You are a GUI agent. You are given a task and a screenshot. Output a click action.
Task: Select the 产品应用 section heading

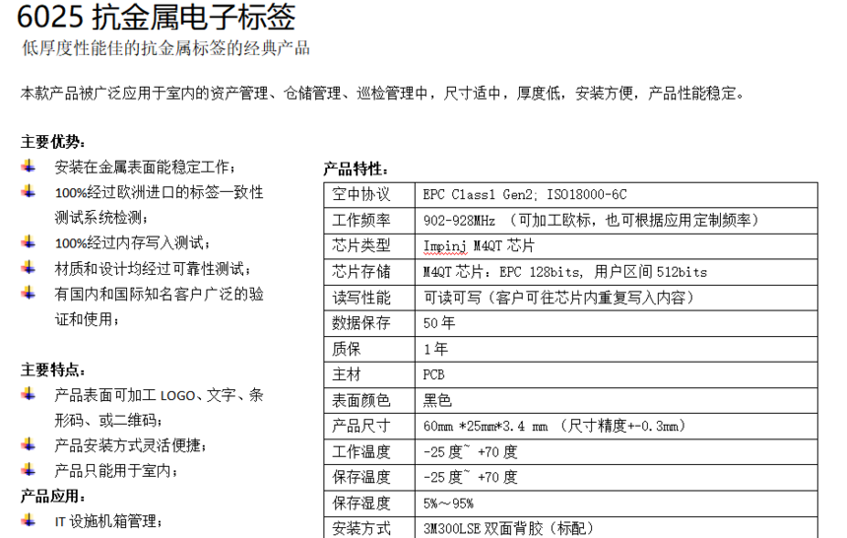pyautogui.click(x=53, y=496)
